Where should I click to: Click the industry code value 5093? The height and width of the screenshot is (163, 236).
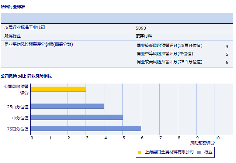click(141, 28)
